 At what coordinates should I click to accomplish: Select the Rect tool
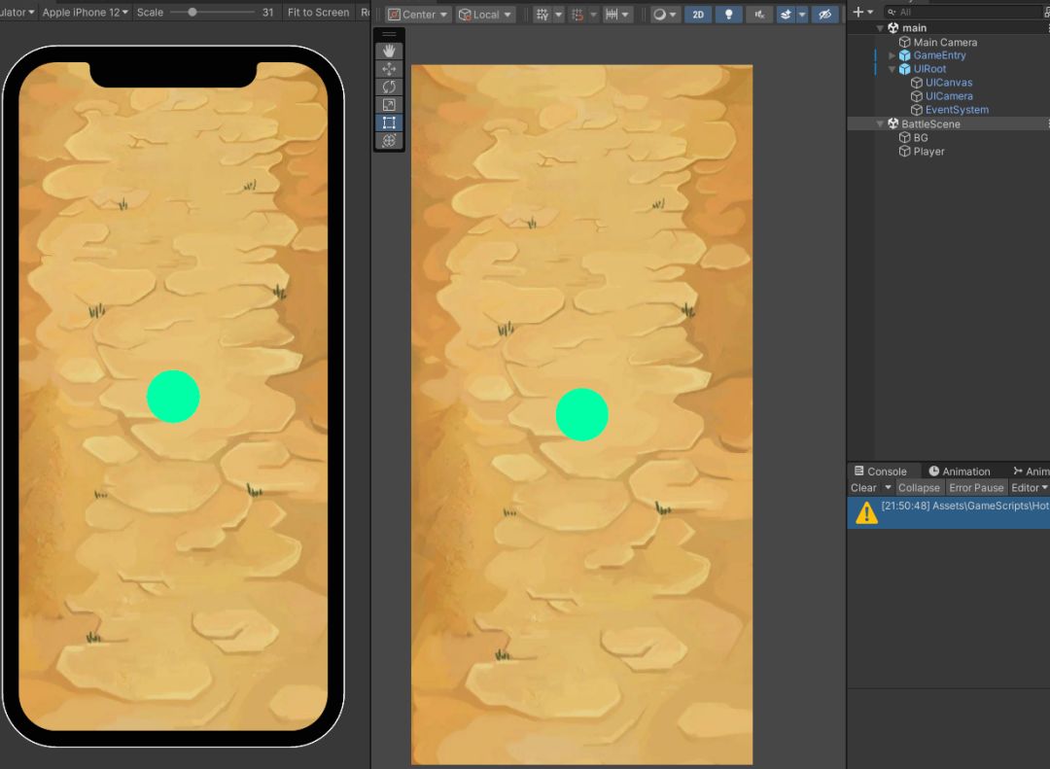tap(389, 122)
